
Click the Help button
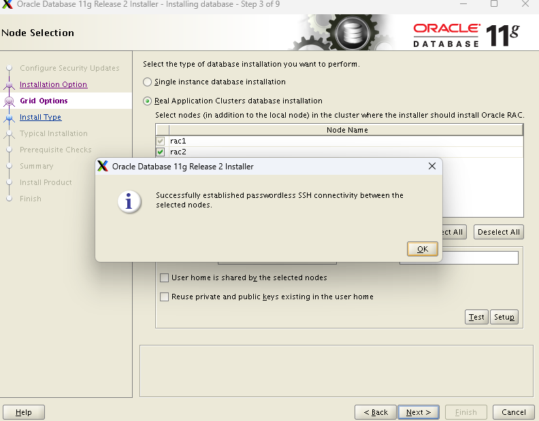23,412
